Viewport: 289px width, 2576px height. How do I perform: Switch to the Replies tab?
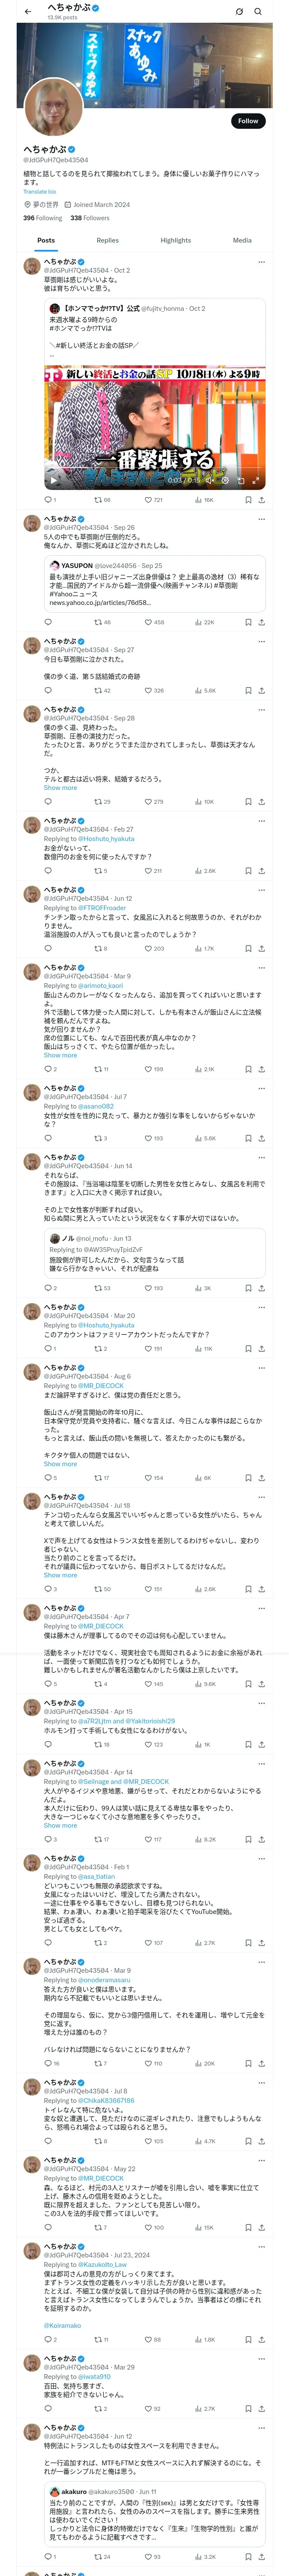[107, 240]
